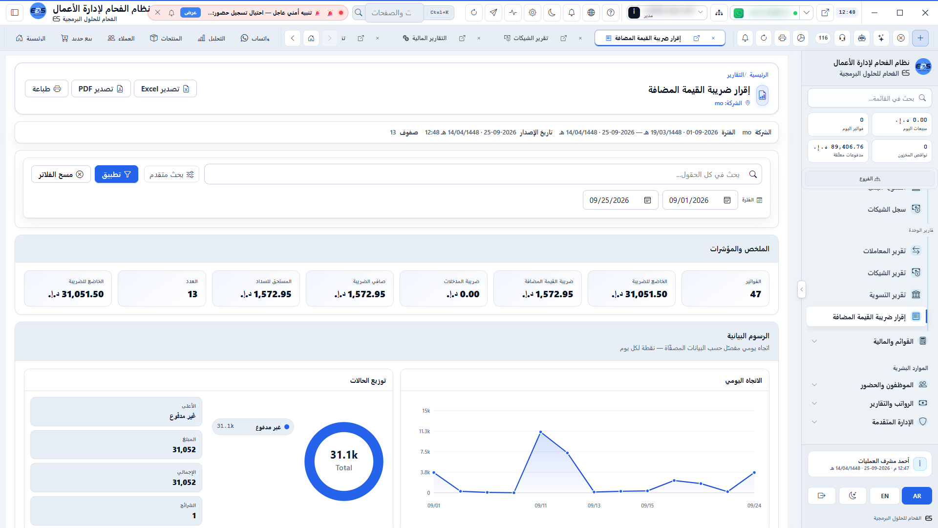Image resolution: width=938 pixels, height=528 pixels.
Task: Export the report to Excel
Action: pos(165,89)
